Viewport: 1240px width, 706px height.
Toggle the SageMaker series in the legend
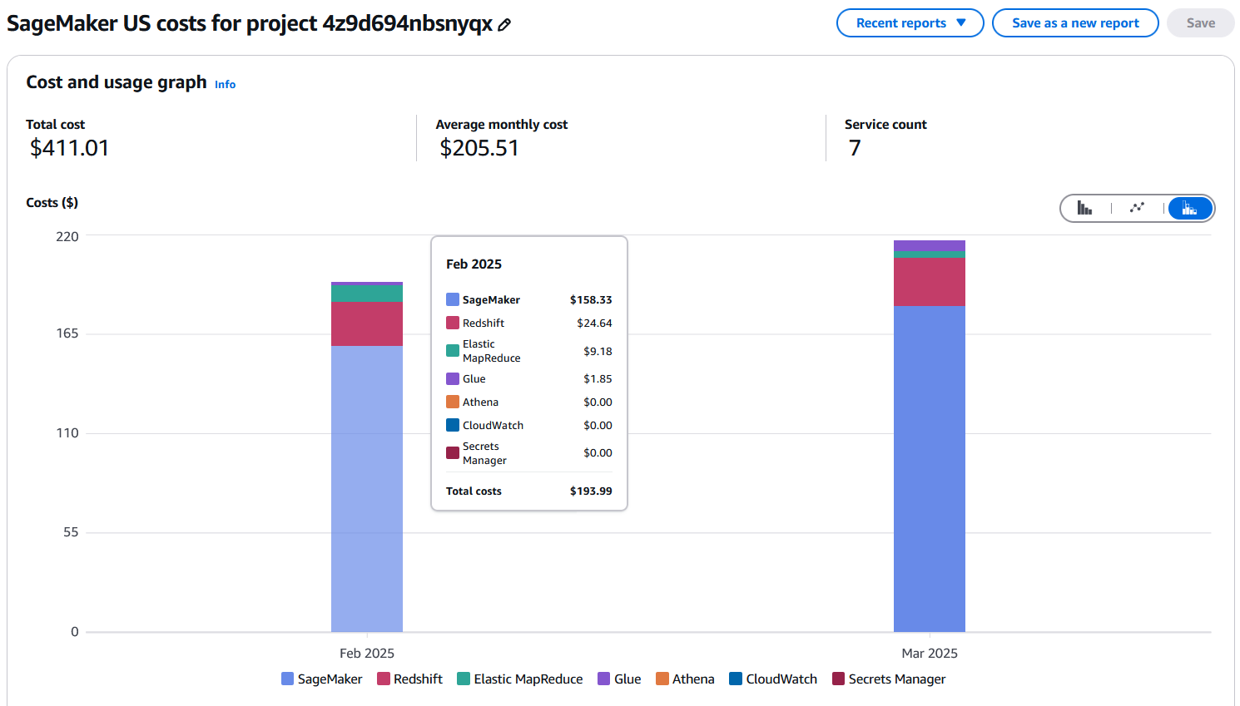click(x=322, y=679)
